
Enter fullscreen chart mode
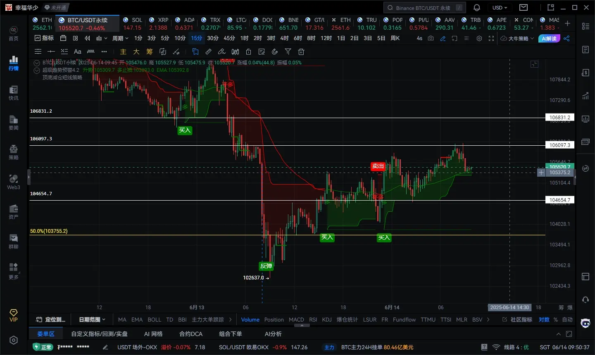[x=491, y=38]
